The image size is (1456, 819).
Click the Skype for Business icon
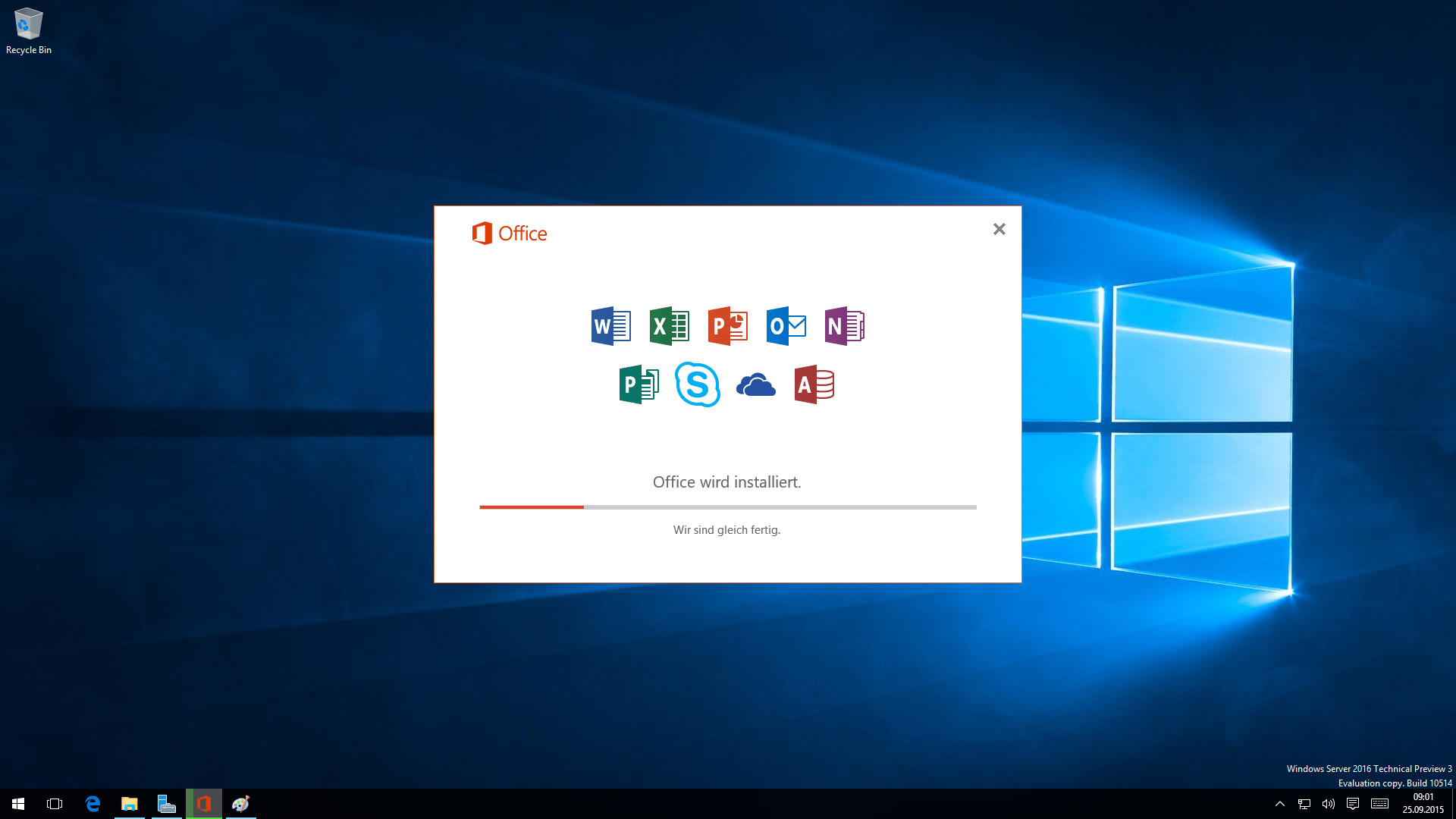698,384
